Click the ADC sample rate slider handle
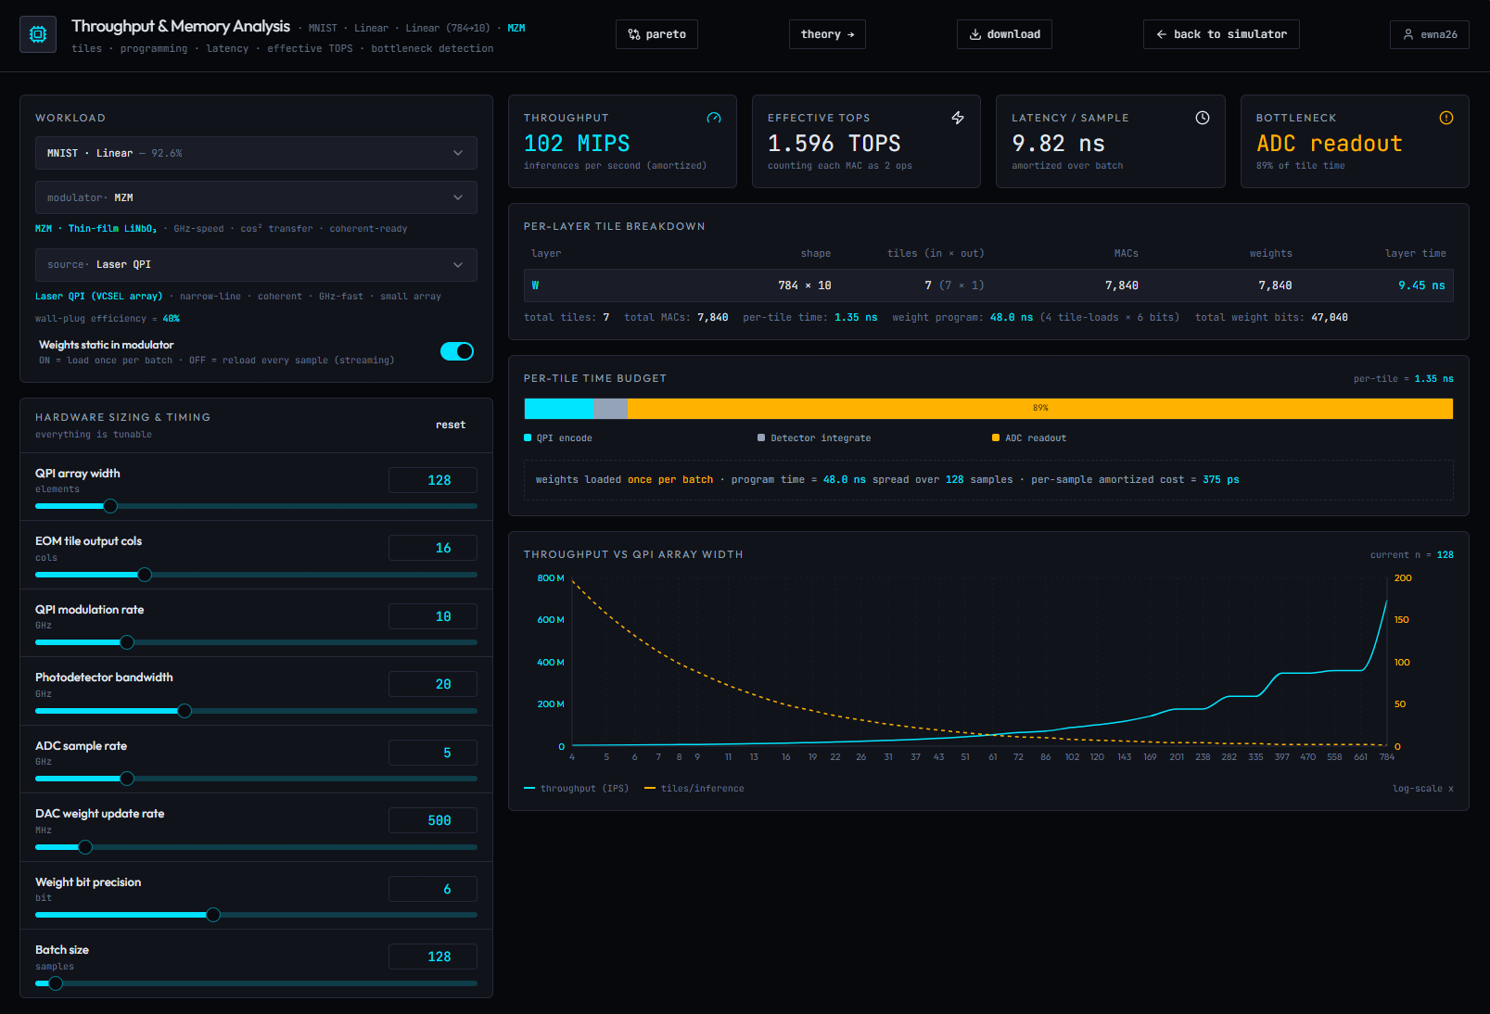Viewport: 1490px width, 1014px height. click(x=127, y=779)
